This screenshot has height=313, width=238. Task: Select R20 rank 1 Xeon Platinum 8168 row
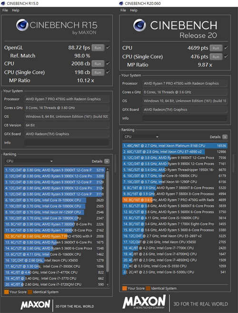(x=175, y=146)
